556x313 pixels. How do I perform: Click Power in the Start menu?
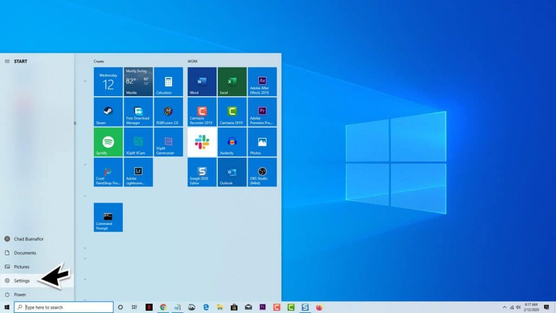click(x=20, y=294)
